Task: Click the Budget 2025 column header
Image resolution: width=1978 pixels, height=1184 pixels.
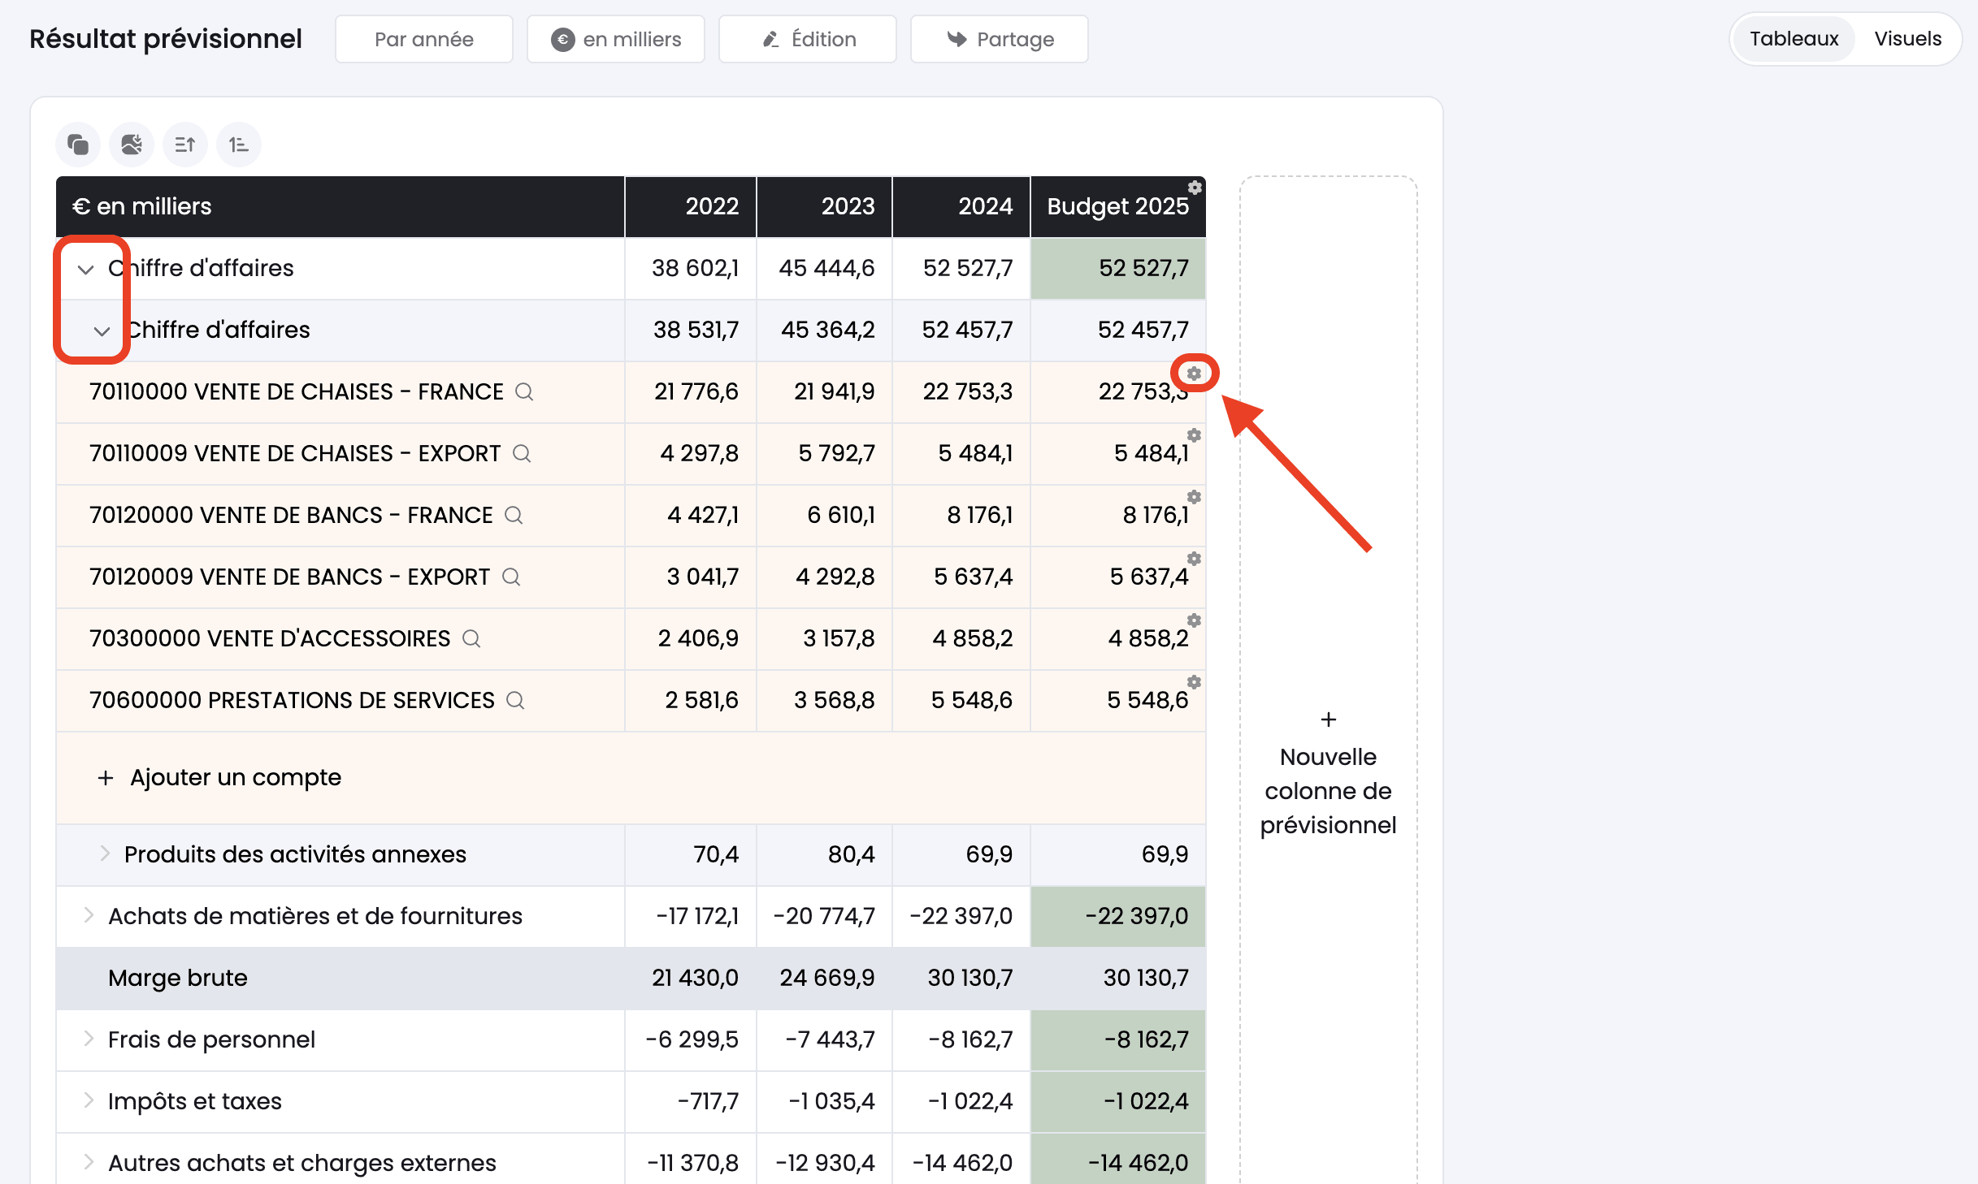Action: [x=1118, y=206]
